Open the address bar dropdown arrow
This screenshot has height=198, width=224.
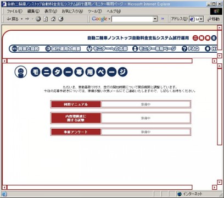pos(201,19)
